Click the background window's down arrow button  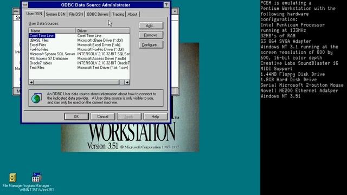click(175, 11)
